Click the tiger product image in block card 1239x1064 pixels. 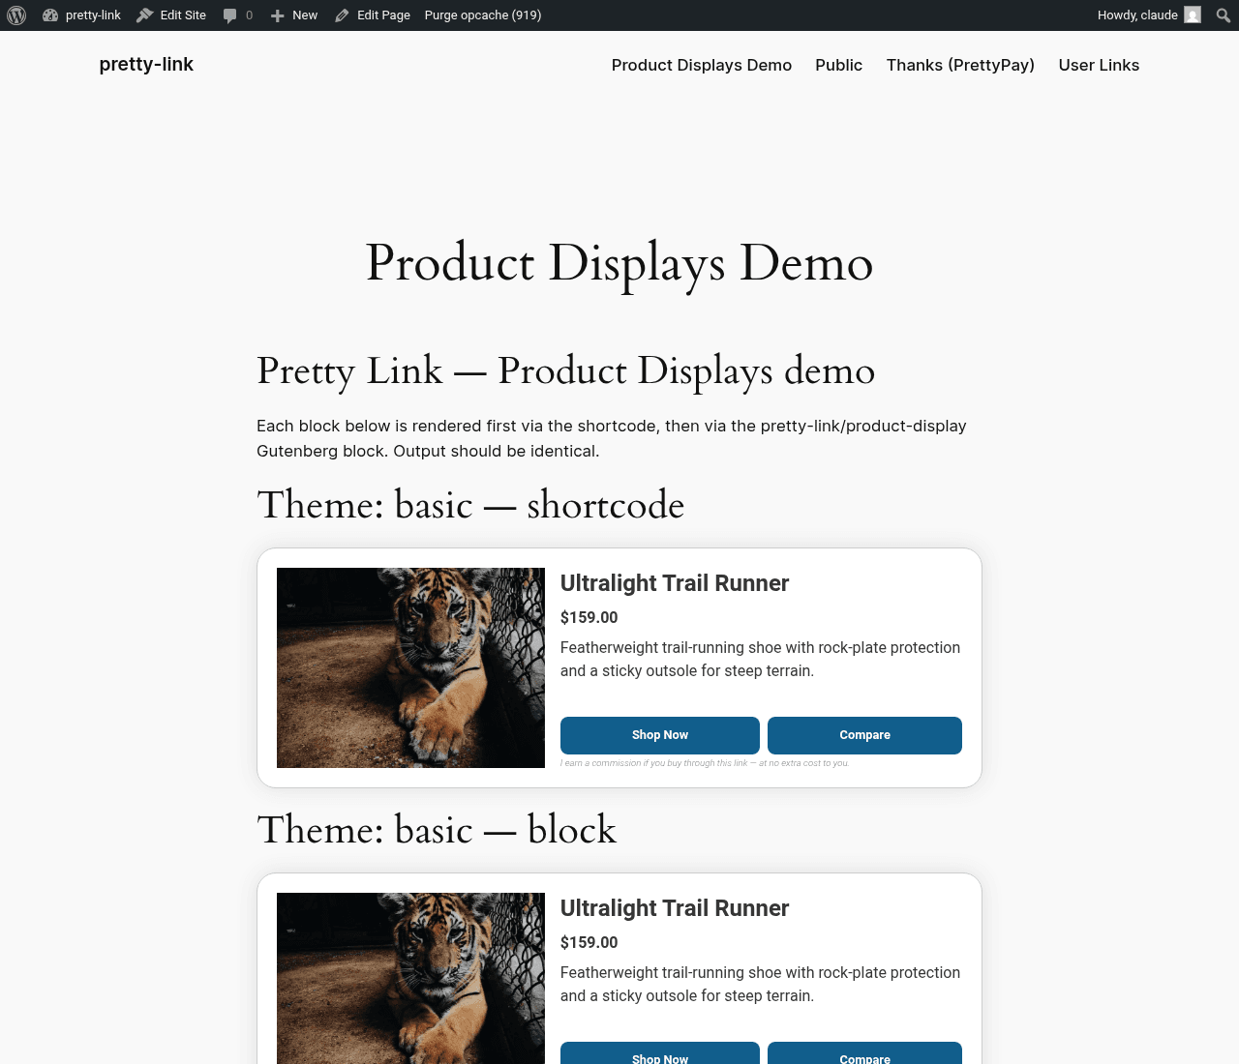click(x=410, y=978)
